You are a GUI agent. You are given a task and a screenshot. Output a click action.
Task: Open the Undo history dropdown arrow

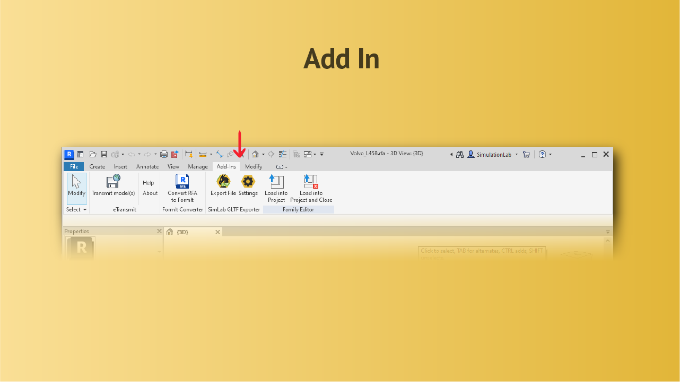tap(140, 154)
